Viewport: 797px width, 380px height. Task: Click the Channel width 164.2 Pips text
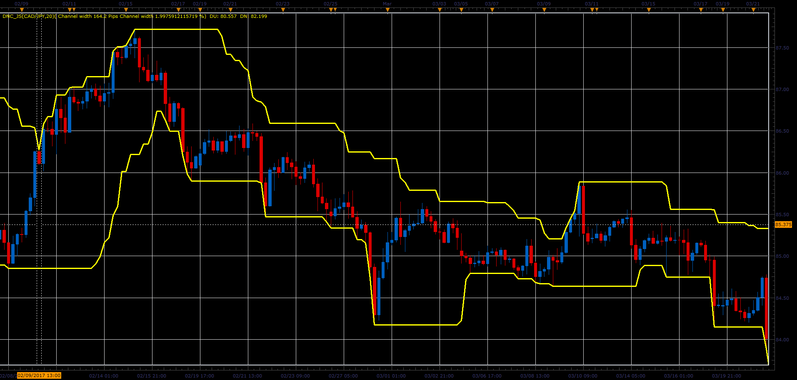(x=88, y=16)
